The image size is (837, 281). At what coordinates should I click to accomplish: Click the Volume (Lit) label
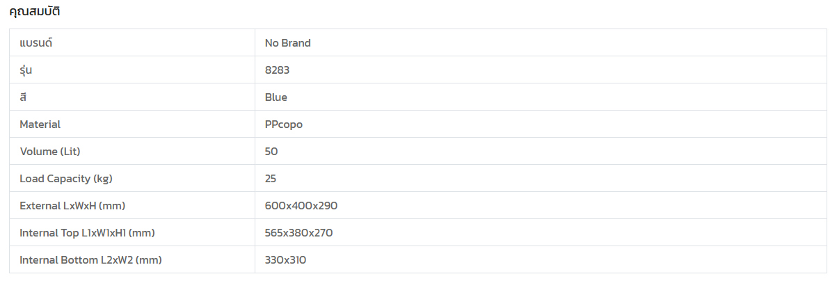pyautogui.click(x=55, y=152)
